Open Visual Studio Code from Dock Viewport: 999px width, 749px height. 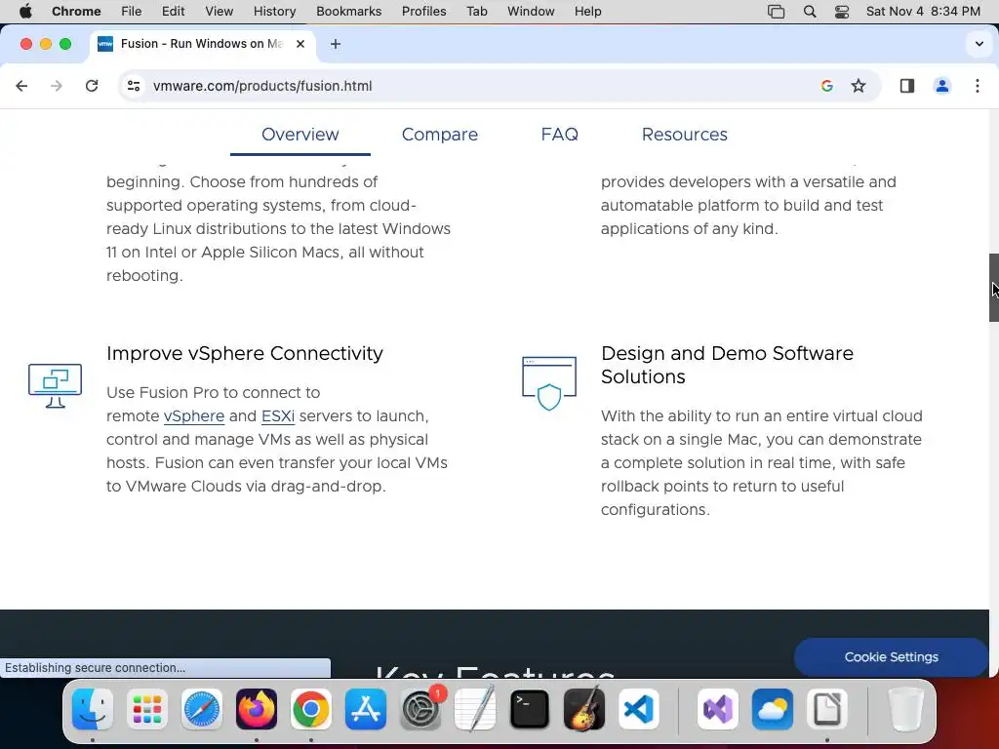coord(639,709)
